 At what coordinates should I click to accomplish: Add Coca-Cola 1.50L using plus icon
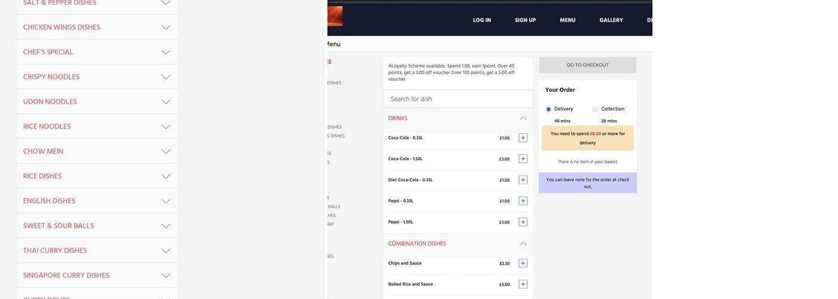coord(523,159)
